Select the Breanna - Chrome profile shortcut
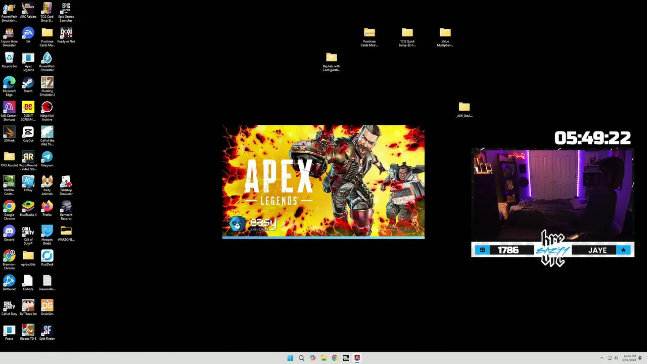 9,260
